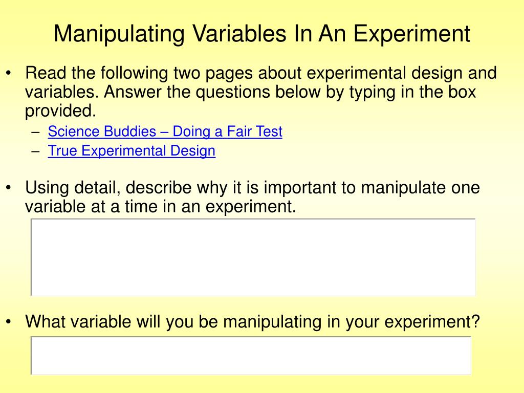The image size is (524, 393).
Task: Click the paragraph starting with Read the following
Action: tap(261, 92)
